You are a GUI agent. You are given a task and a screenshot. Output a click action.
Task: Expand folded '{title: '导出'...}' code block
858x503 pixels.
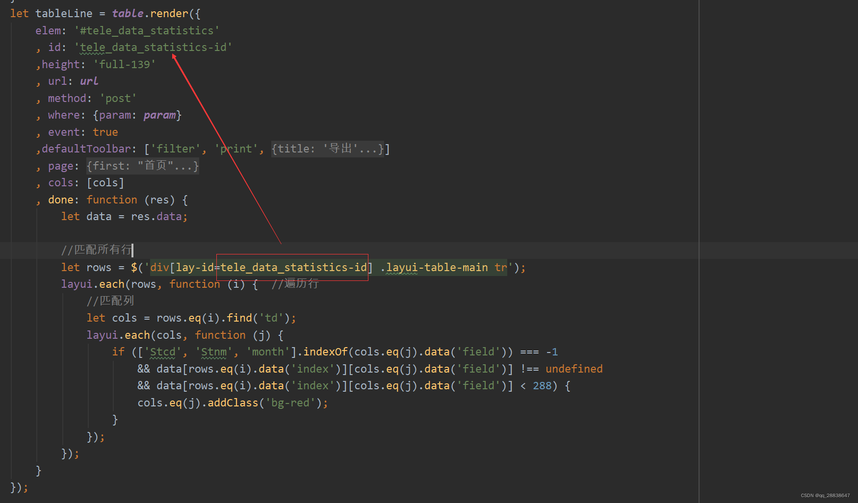pyautogui.click(x=328, y=149)
